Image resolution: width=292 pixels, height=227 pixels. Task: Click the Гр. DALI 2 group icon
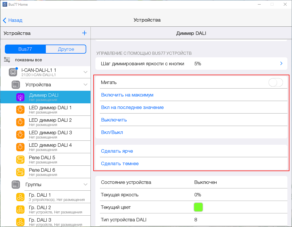[x=20, y=209]
